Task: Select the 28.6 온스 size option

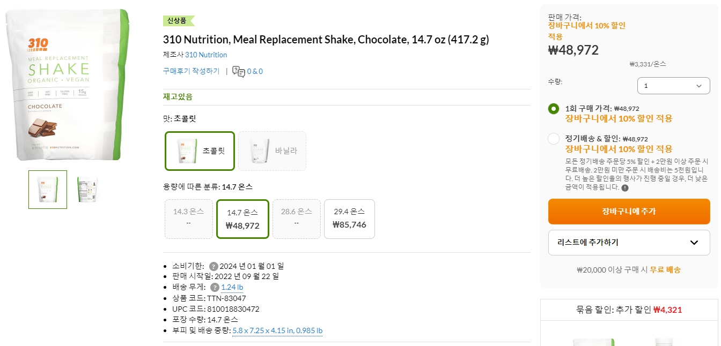Action: coord(296,219)
